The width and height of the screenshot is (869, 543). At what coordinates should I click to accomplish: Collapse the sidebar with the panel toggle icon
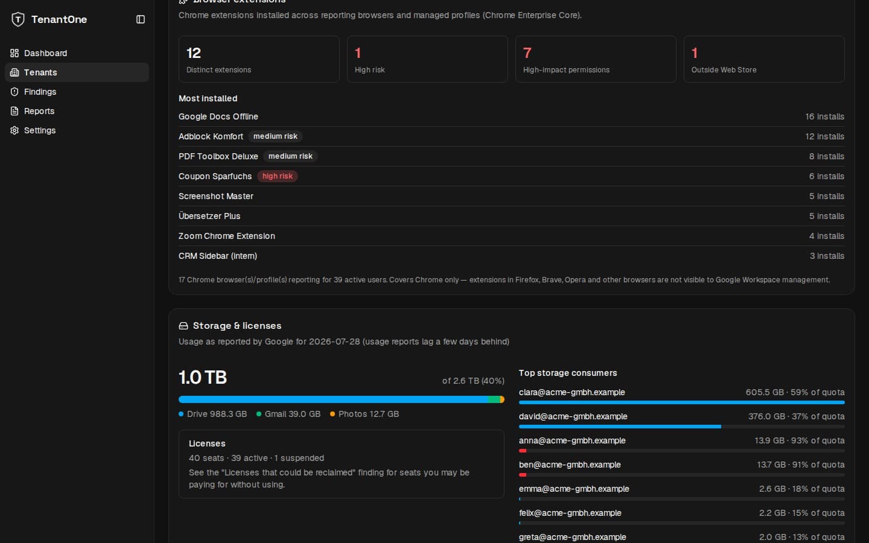[x=141, y=19]
